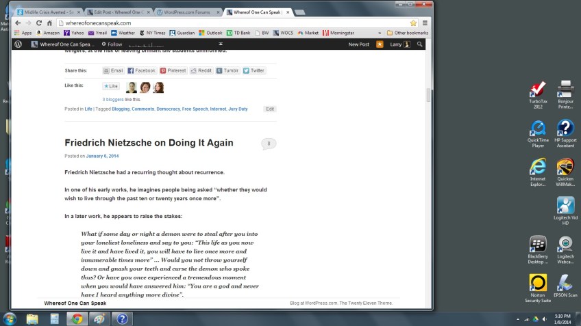Image resolution: width=581 pixels, height=326 pixels.
Task: Open the Chrome customize menu
Action: [x=424, y=23]
